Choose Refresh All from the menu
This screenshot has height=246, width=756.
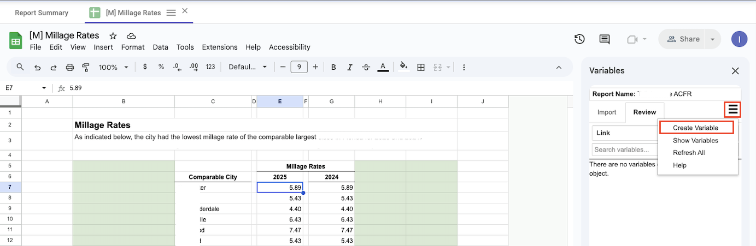point(689,153)
